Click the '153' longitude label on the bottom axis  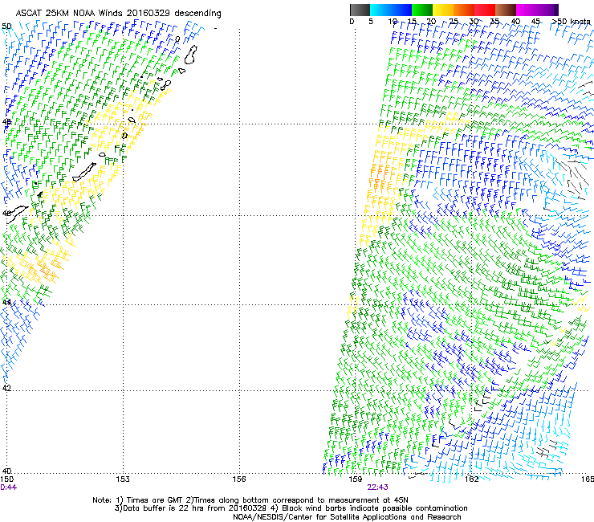pyautogui.click(x=123, y=479)
